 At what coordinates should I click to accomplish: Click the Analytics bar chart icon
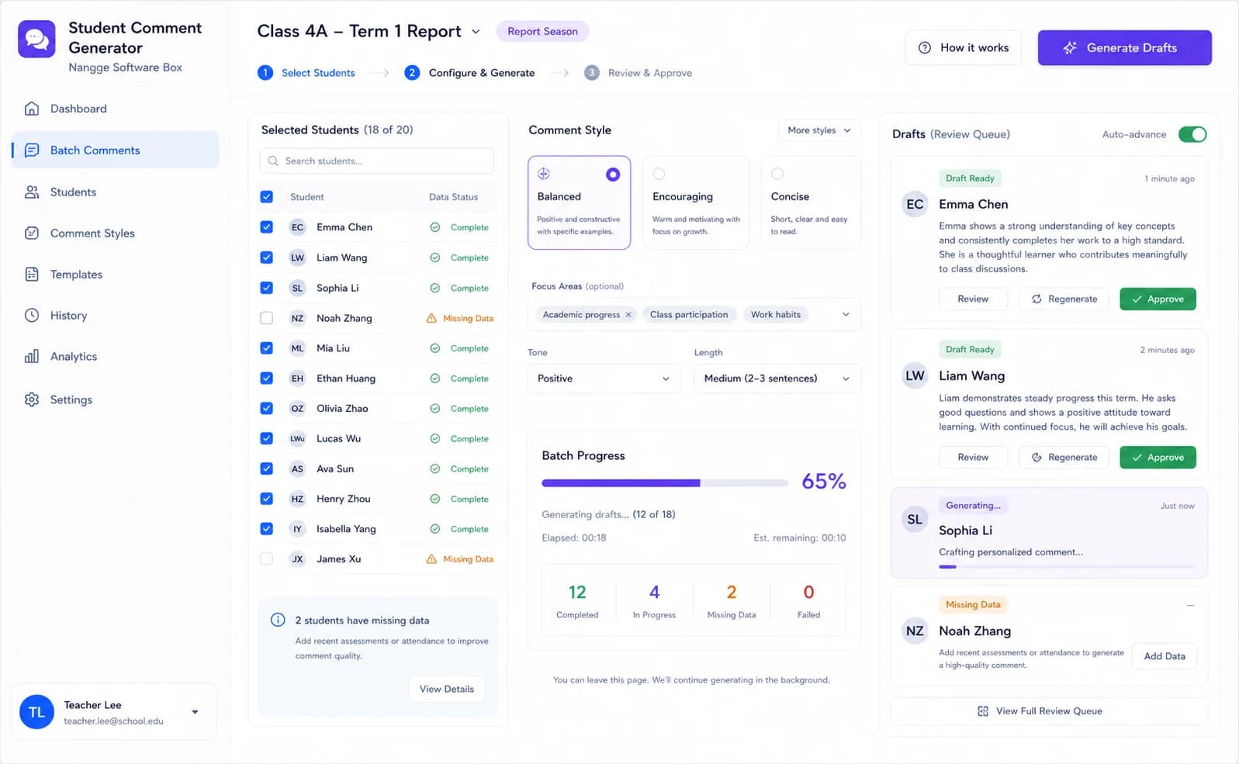[32, 357]
